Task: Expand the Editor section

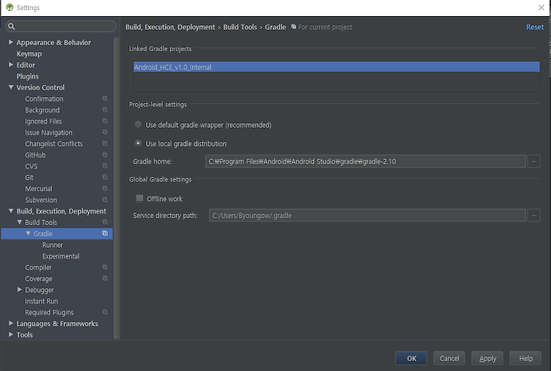Action: [x=11, y=65]
